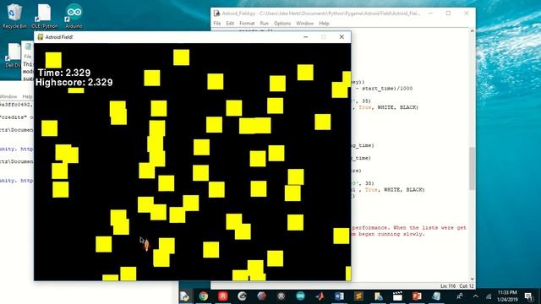Open Options menu in IDLE editor
This screenshot has height=304, width=541.
pyautogui.click(x=282, y=24)
